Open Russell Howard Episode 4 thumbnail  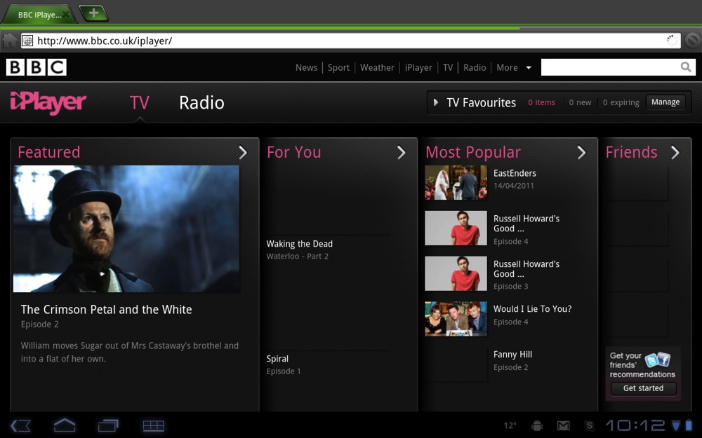click(x=456, y=228)
